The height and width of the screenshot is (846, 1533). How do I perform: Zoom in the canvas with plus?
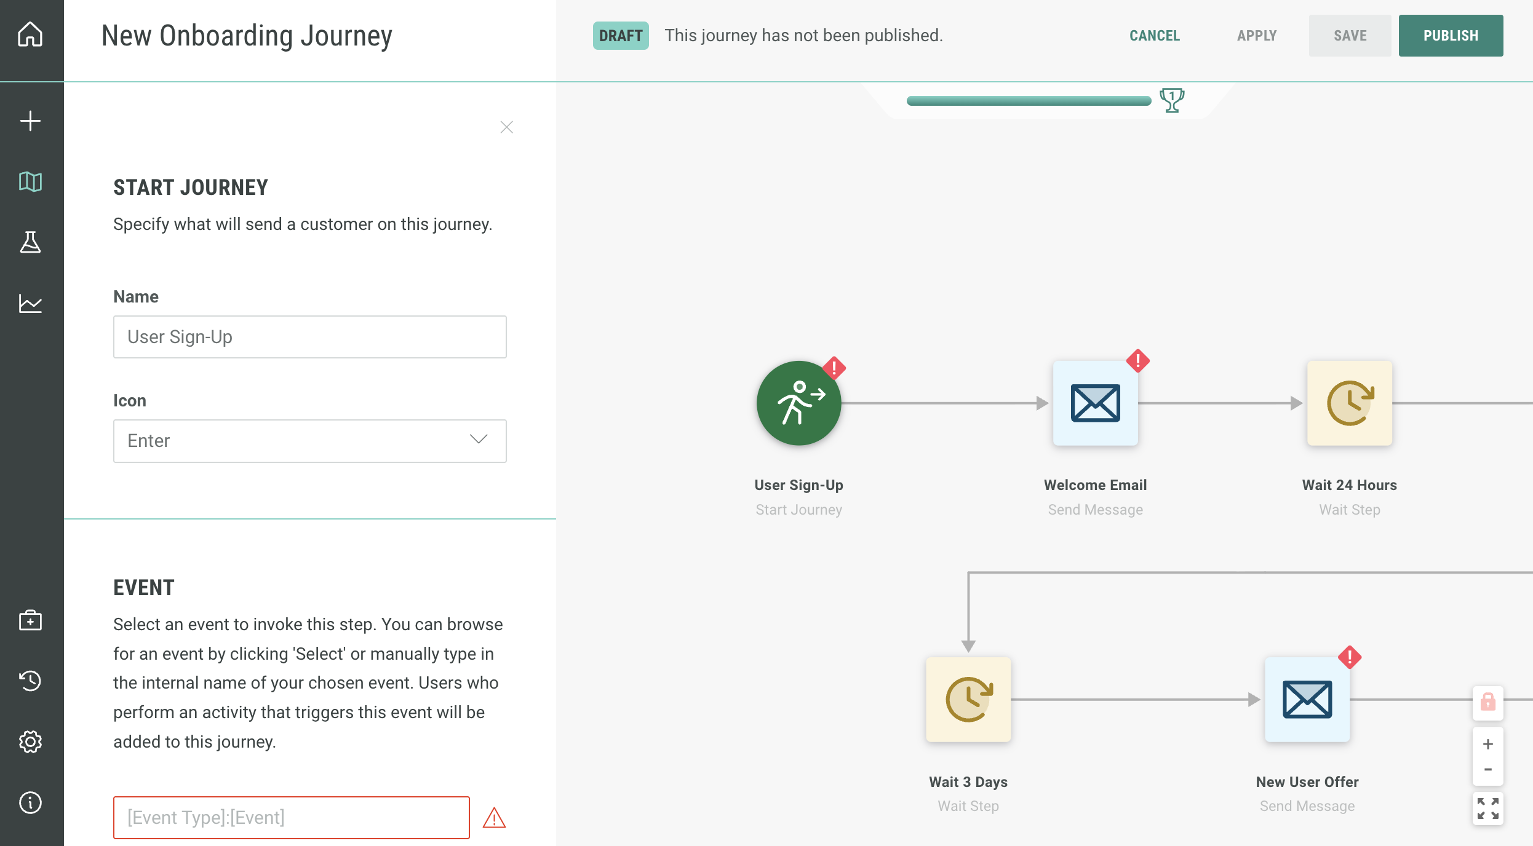pos(1487,744)
